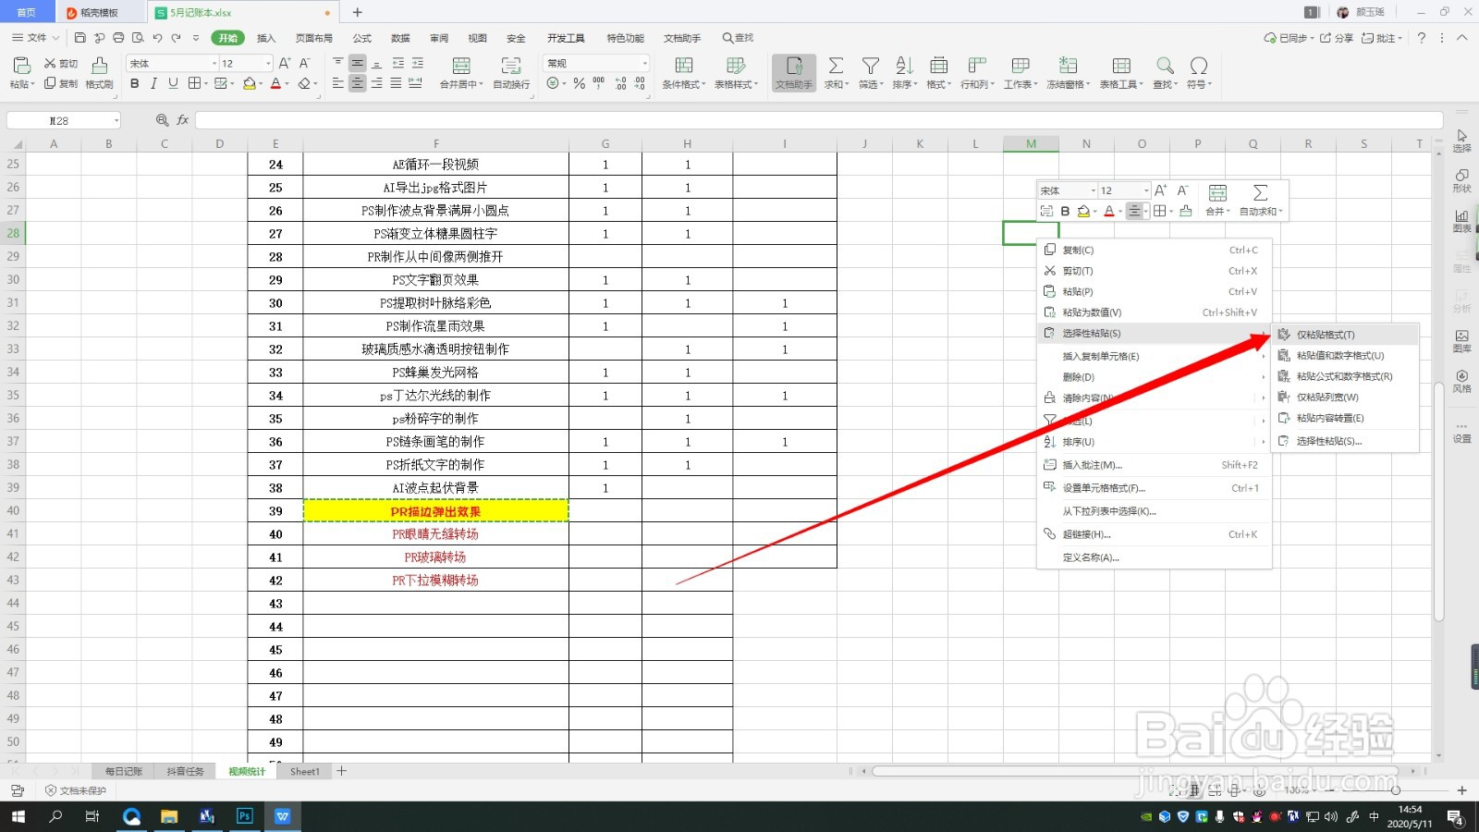Screen dimensions: 1479x832
Task: Open the Shape (形状) sidebar panel
Action: (1461, 180)
